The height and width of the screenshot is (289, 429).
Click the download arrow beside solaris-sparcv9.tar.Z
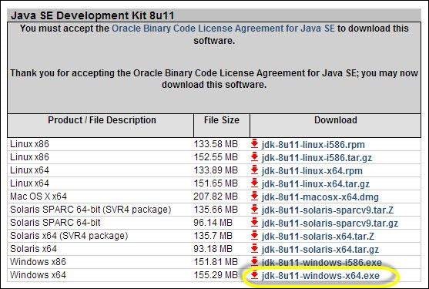coord(254,210)
